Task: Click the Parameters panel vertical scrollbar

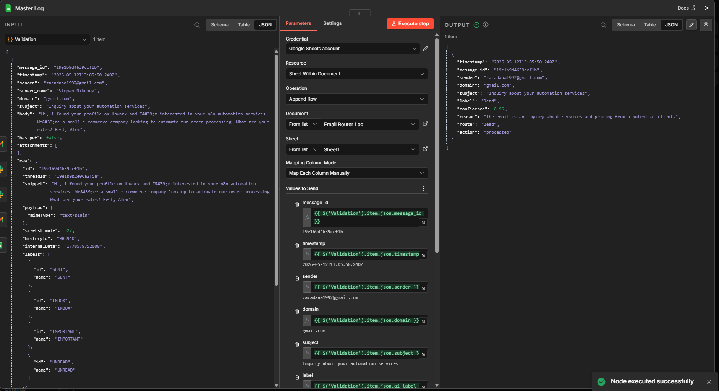Action: pyautogui.click(x=437, y=145)
